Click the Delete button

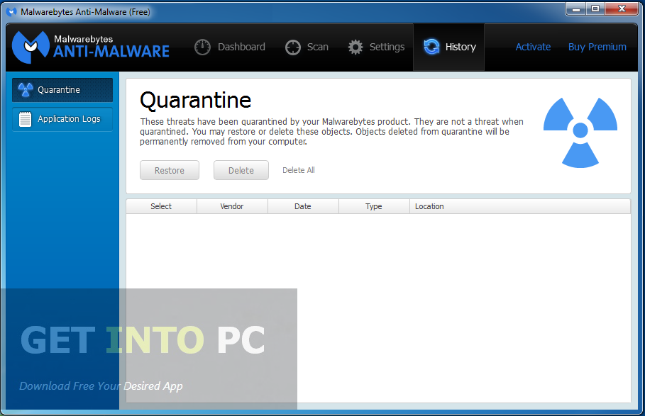tap(241, 170)
